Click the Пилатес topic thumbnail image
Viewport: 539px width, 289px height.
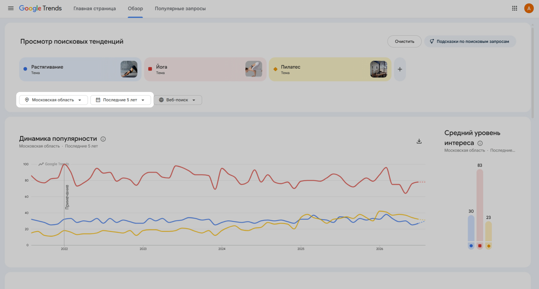point(378,69)
